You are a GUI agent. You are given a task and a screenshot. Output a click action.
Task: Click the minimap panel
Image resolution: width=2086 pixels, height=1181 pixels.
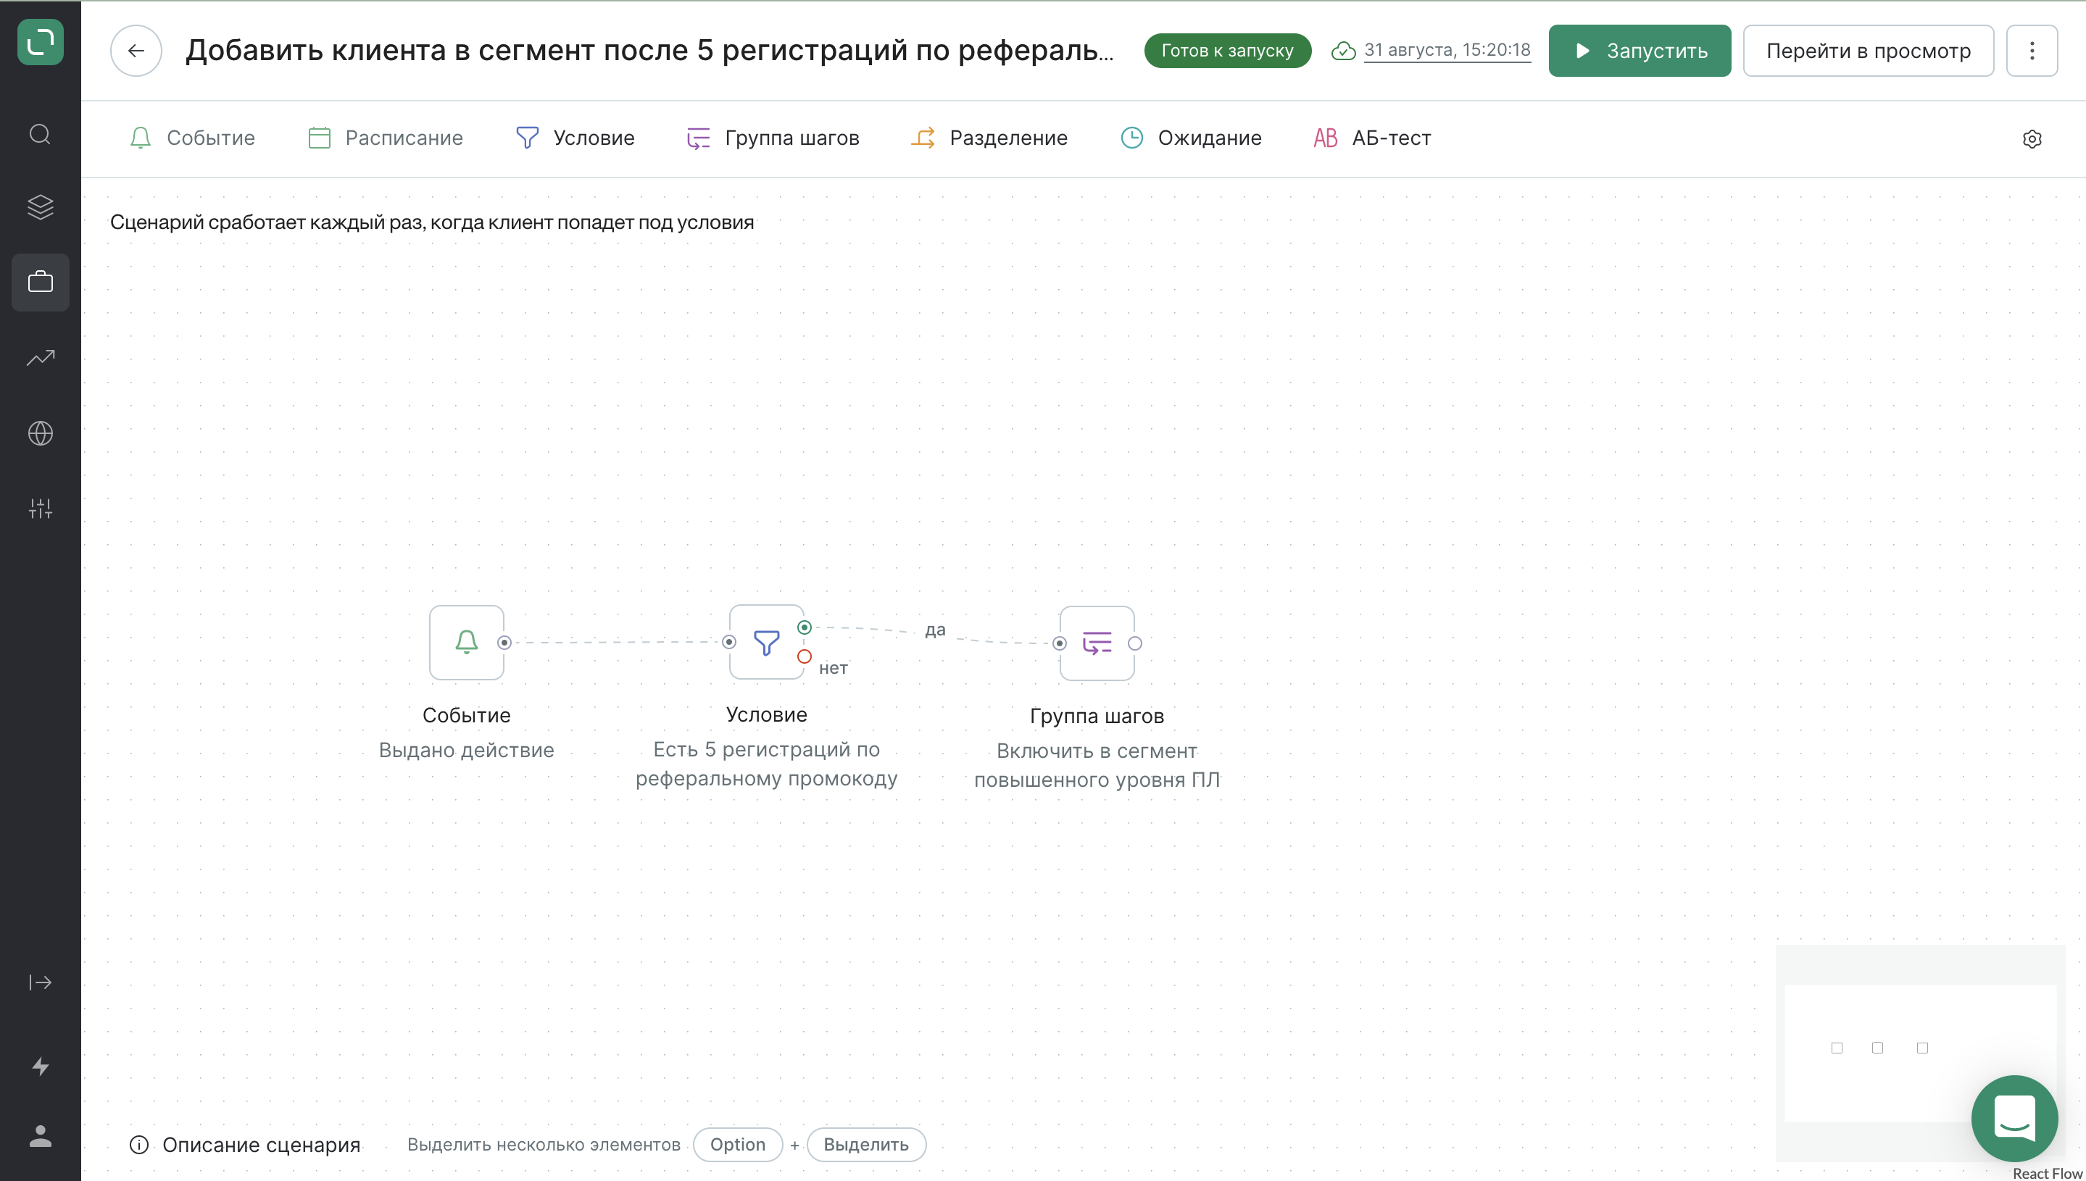click(x=1920, y=1053)
